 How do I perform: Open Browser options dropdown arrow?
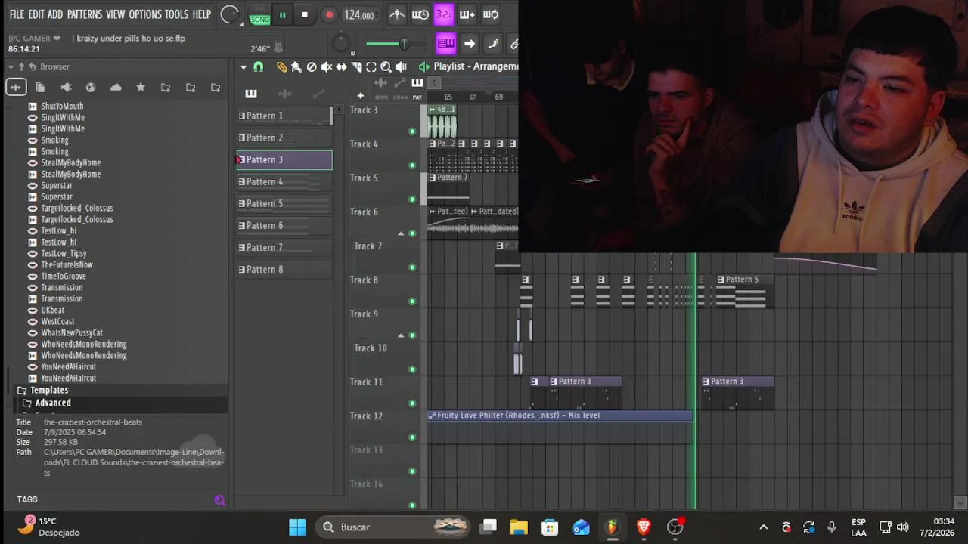click(11, 67)
